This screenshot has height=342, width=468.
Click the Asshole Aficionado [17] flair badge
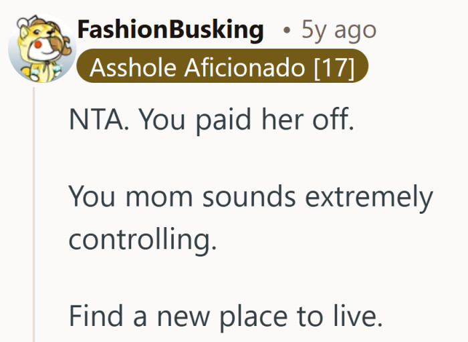tap(223, 66)
